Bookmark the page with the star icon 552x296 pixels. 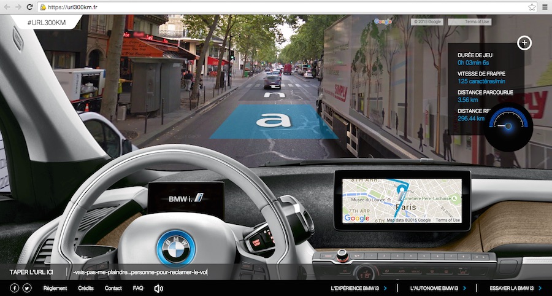tap(532, 7)
